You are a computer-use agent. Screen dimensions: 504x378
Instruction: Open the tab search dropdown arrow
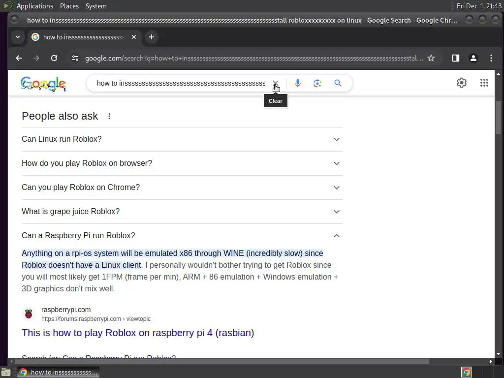click(18, 37)
